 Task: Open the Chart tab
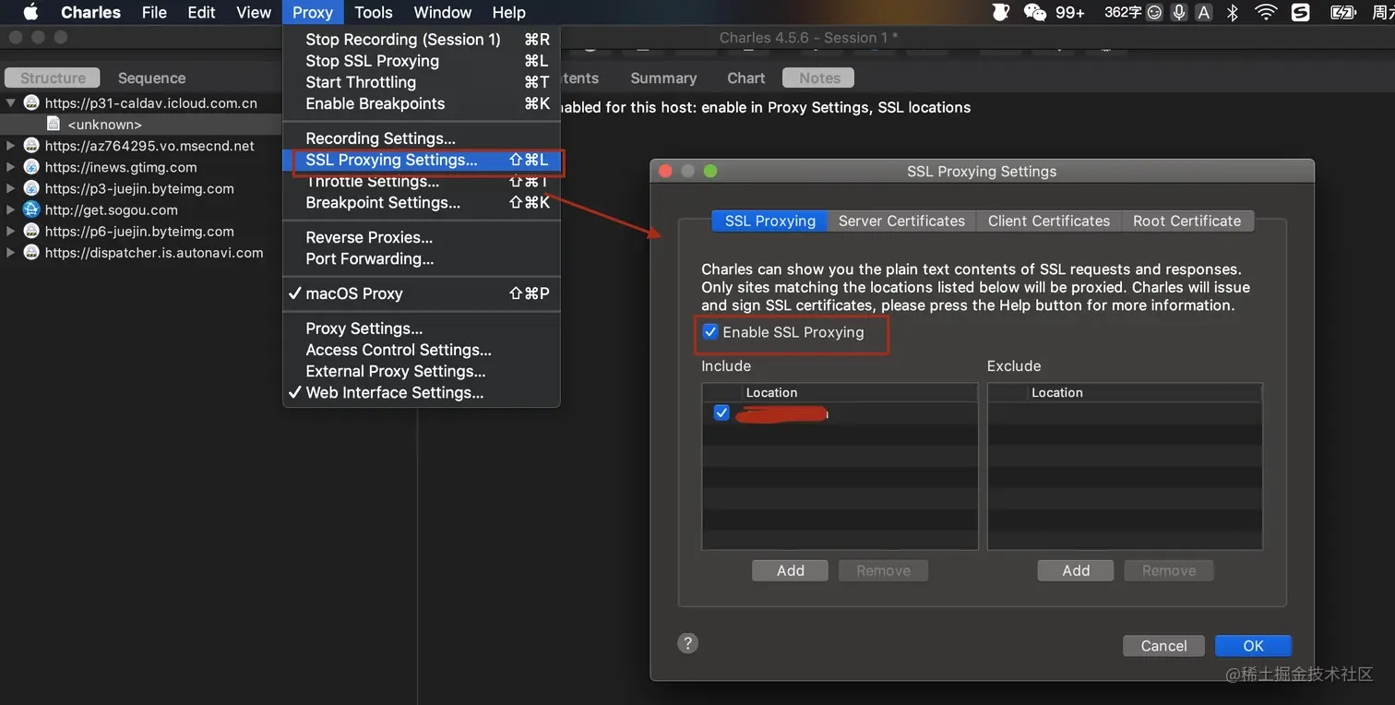click(x=746, y=78)
